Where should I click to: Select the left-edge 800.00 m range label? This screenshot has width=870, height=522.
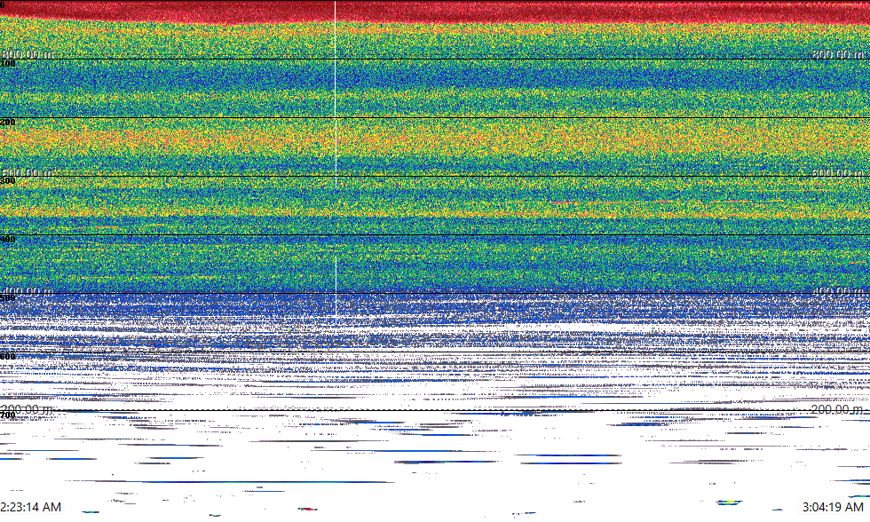tap(28, 54)
